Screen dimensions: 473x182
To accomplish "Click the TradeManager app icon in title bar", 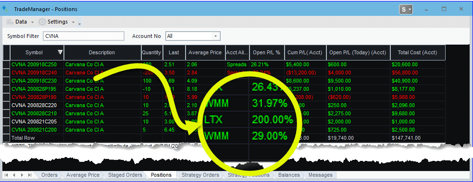I will 5,9.
